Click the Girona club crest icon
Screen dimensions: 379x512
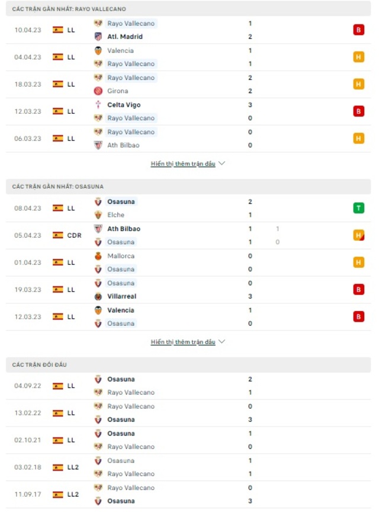98,91
